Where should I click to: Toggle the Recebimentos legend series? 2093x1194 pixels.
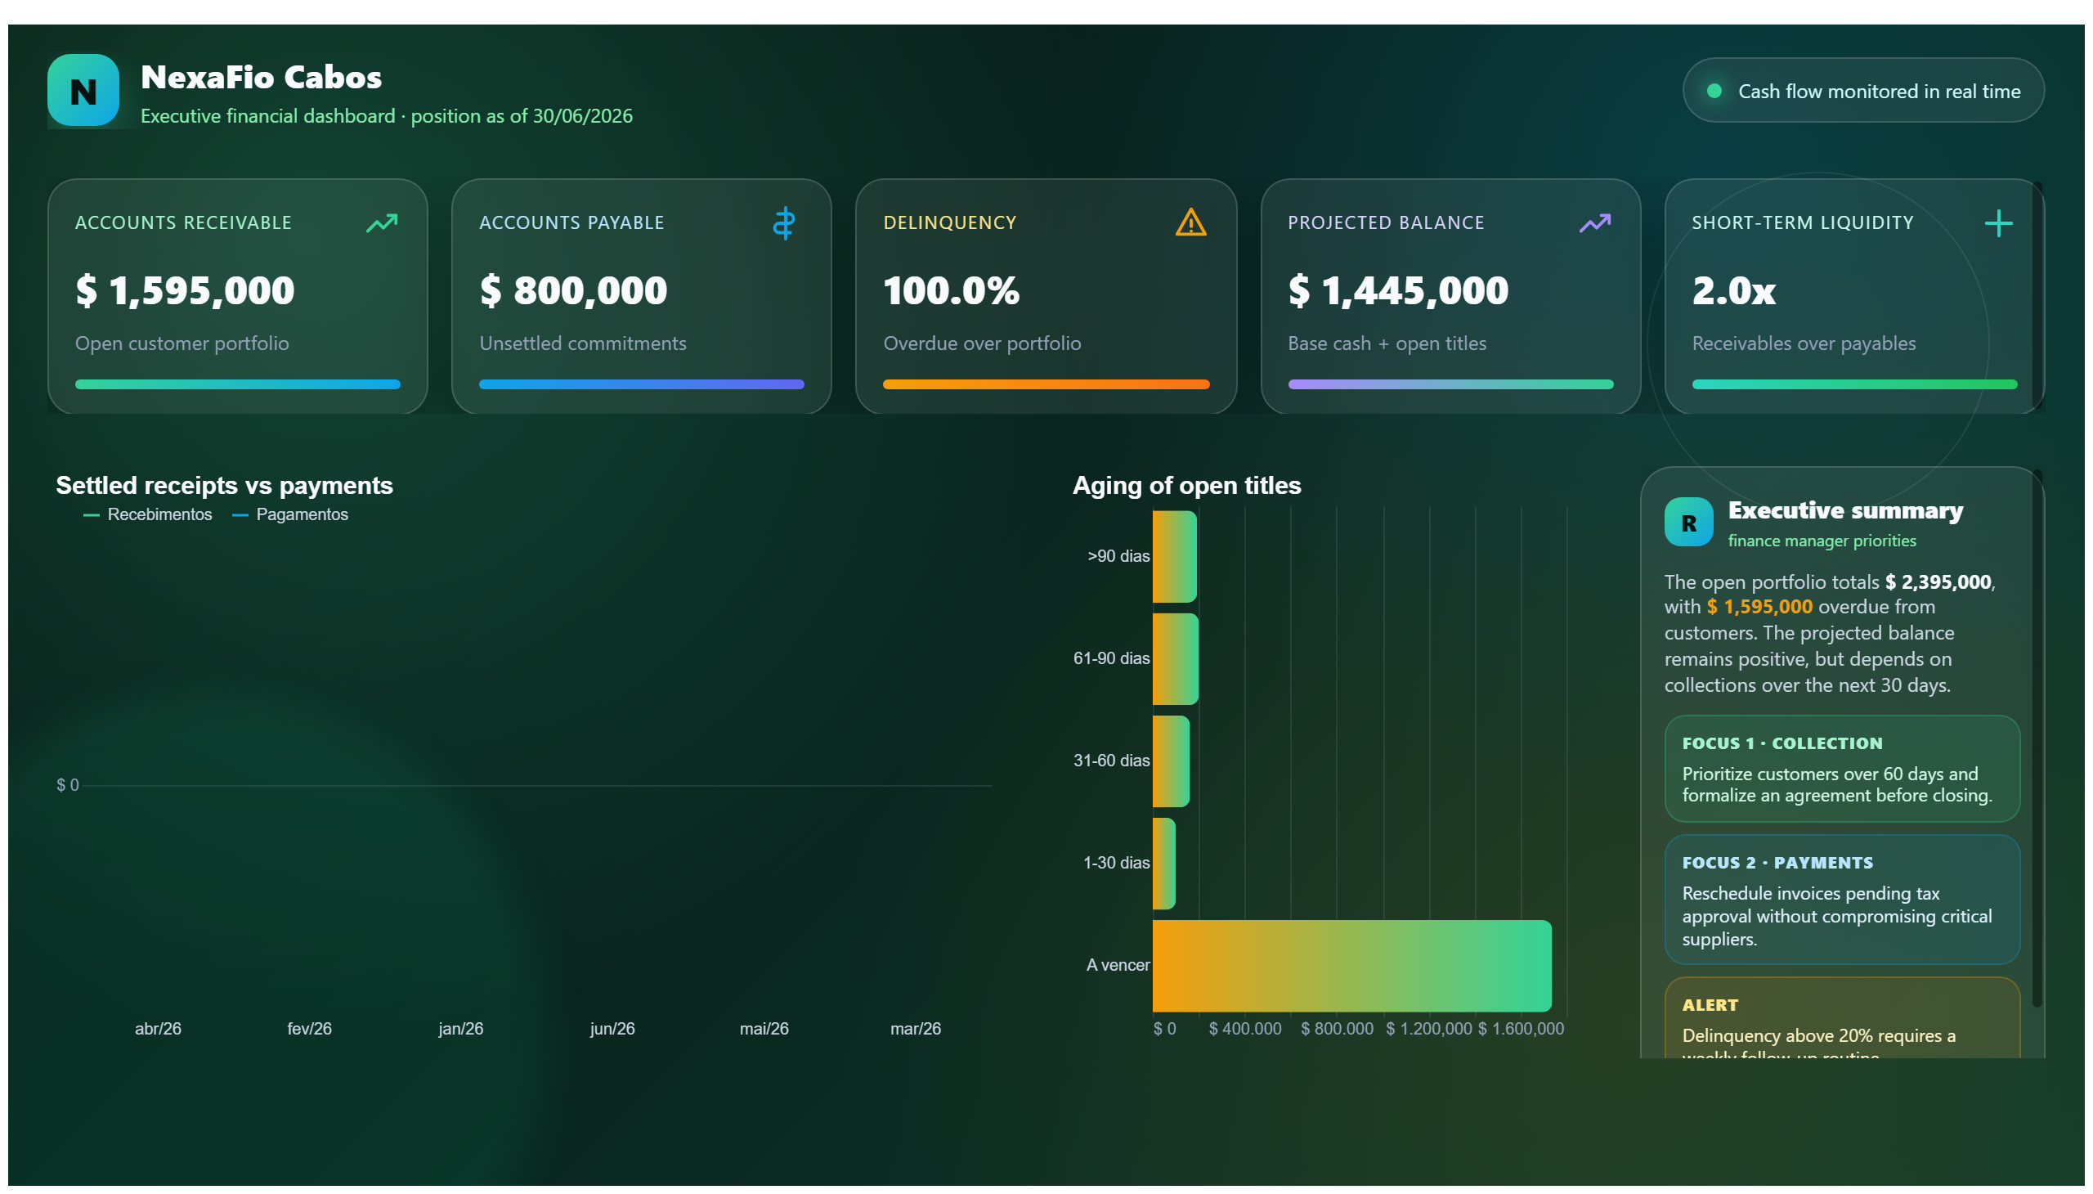point(148,515)
